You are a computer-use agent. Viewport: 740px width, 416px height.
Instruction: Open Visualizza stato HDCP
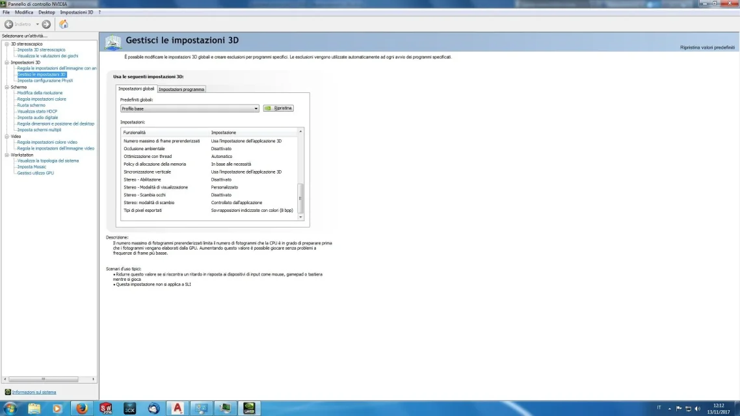click(x=37, y=111)
